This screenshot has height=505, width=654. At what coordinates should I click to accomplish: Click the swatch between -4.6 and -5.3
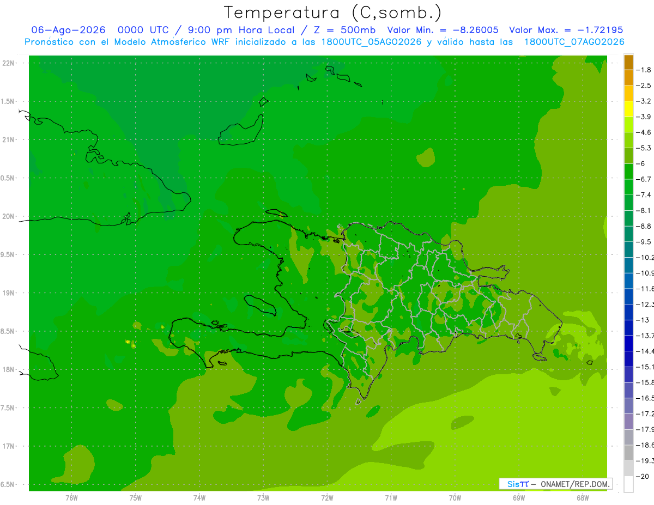click(x=628, y=140)
